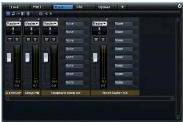Click the pan slider of A LttlSnP
This screenshot has height=122, width=183.
click(13, 29)
